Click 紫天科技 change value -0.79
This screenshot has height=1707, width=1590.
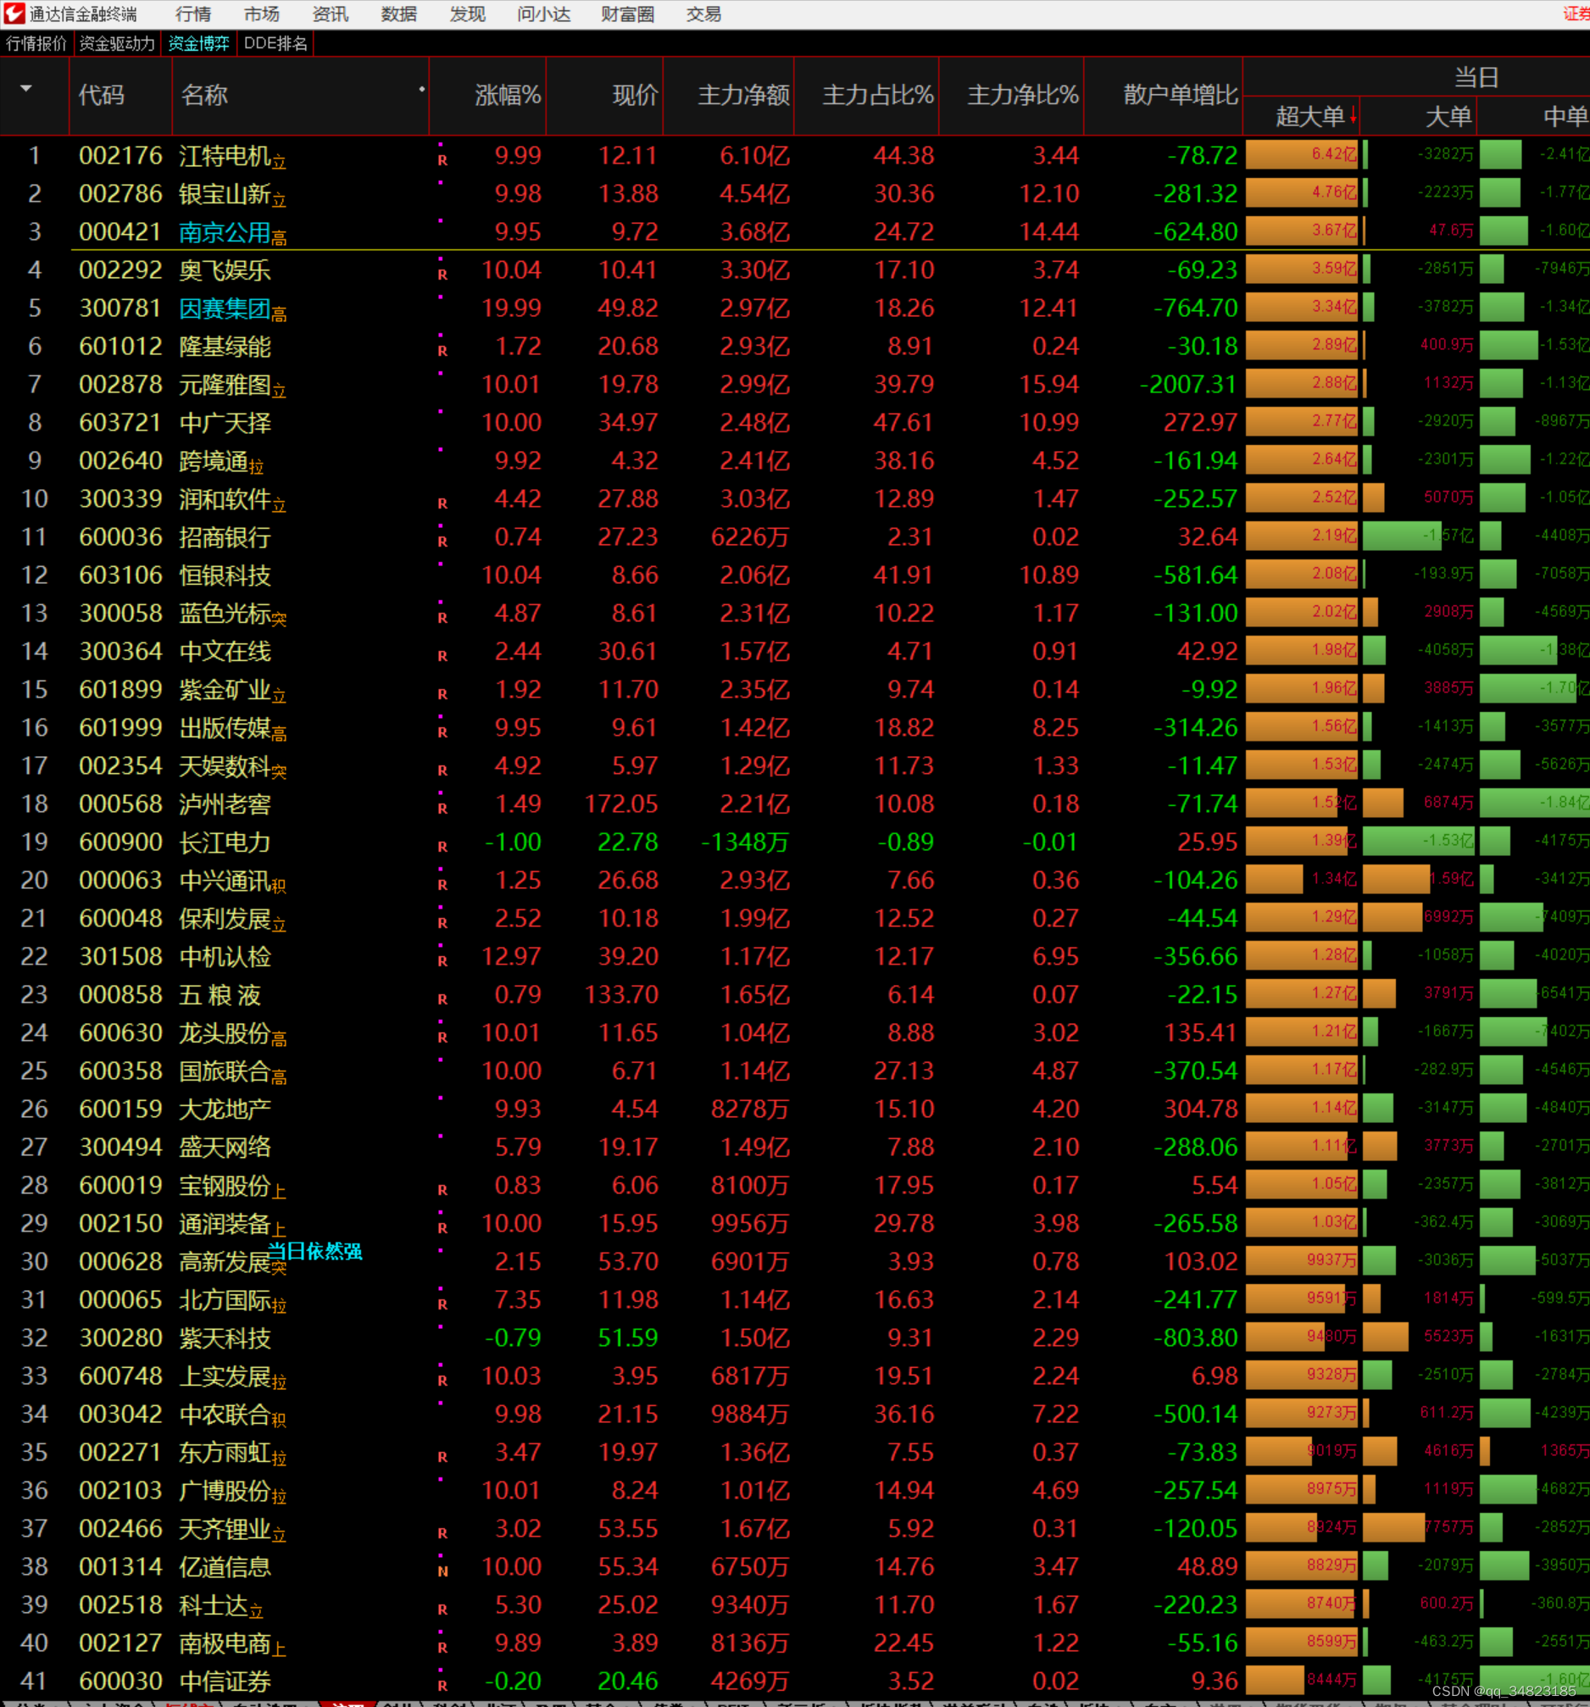513,1337
